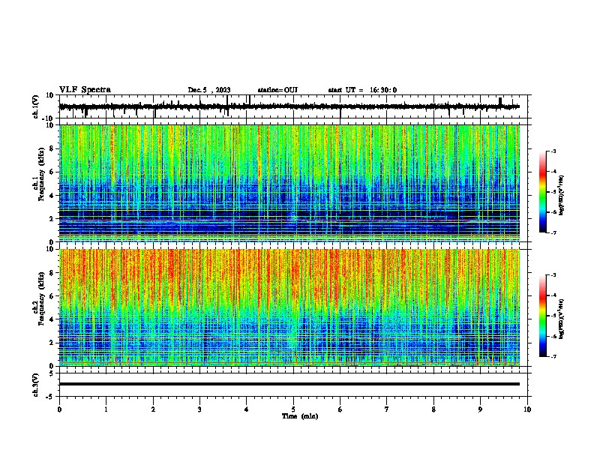
Task: Click the 1 tick label on Time axis
Action: coord(106,409)
